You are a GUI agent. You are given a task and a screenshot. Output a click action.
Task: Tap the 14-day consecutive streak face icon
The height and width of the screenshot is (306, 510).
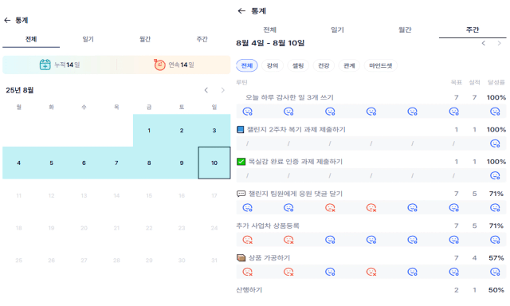(159, 65)
